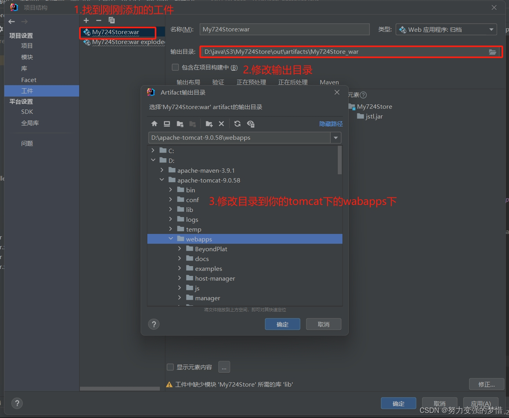This screenshot has height=418, width=509.
Task: Collapse the webapps folder node
Action: tap(170, 239)
